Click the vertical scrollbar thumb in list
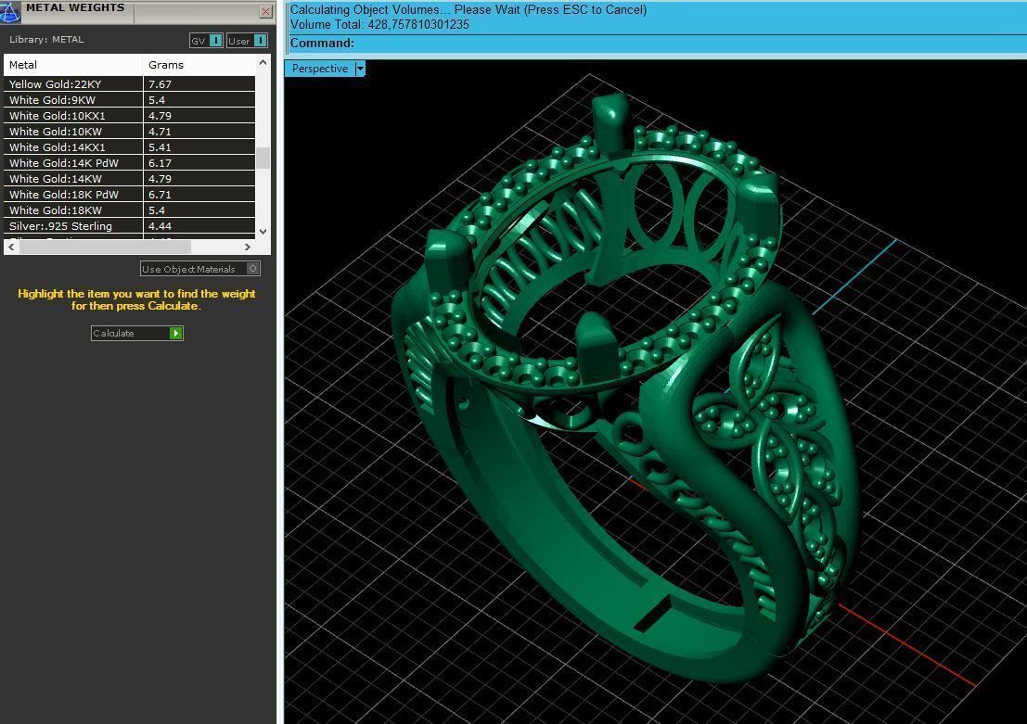Screen dimensions: 1027x724 263,158
